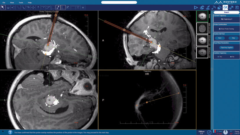Image resolution: width=240 pixels, height=135 pixels.
Task: Click the Insert panel header tab
Action: click(226, 12)
